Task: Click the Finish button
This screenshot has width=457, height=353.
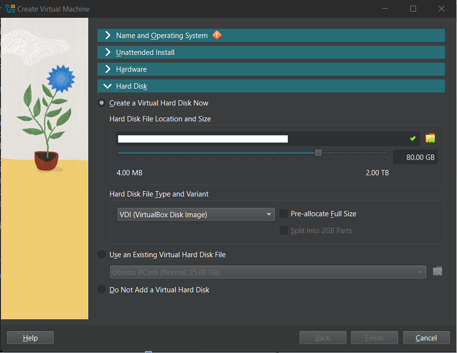Action: 375,338
